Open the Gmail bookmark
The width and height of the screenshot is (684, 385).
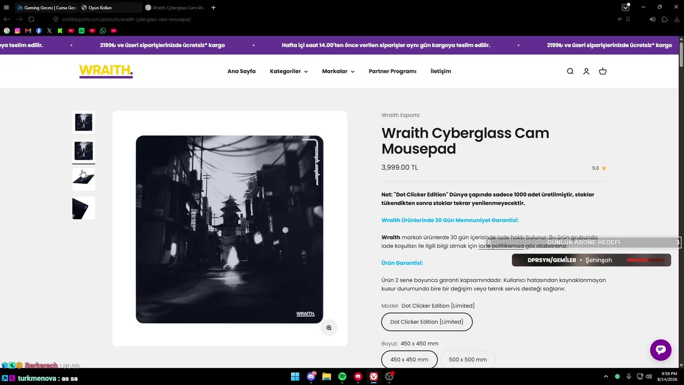point(28,31)
